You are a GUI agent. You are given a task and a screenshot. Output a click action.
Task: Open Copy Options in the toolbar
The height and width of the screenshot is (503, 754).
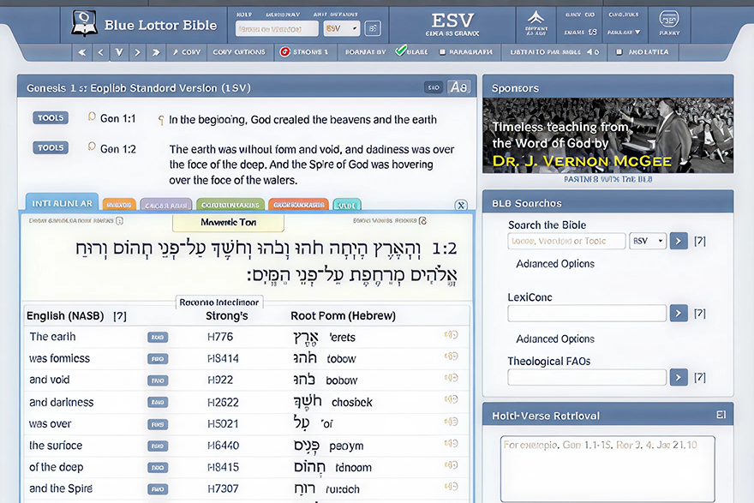pos(239,52)
